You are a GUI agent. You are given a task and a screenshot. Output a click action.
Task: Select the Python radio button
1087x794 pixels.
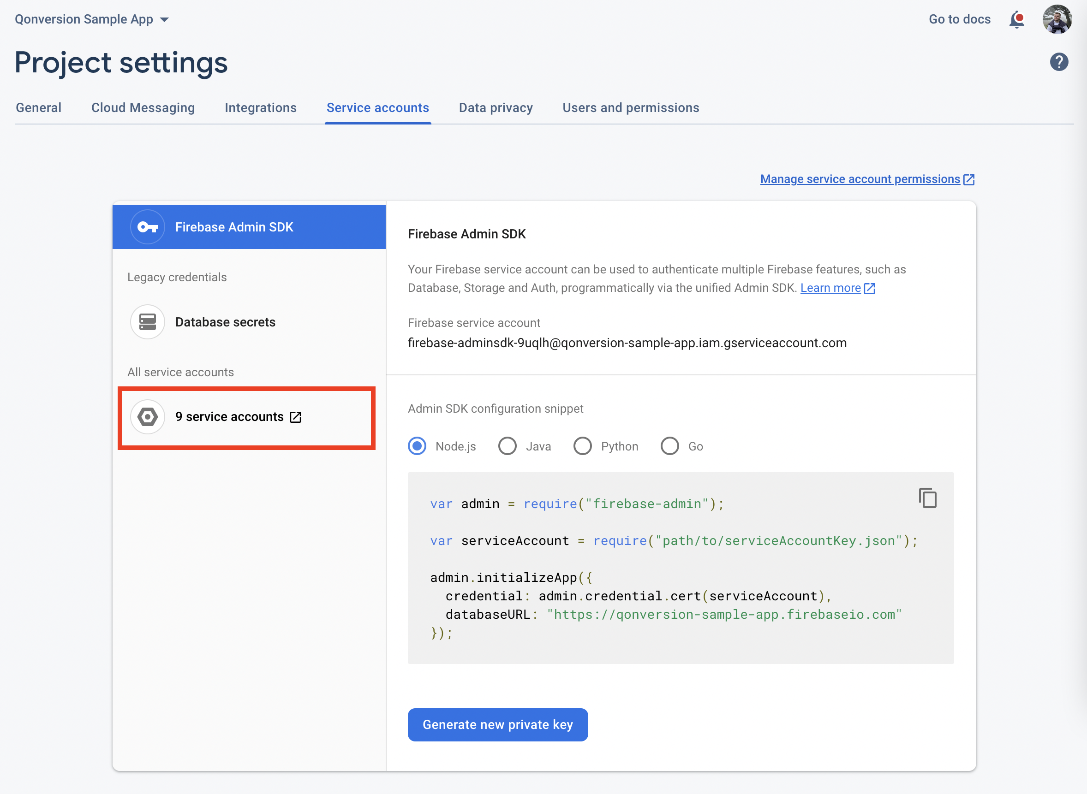pyautogui.click(x=582, y=446)
